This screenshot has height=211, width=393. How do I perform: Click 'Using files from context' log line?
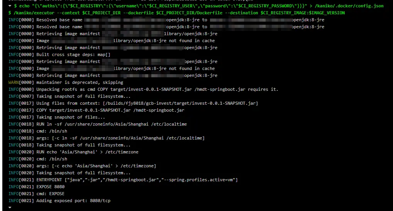[x=133, y=103]
